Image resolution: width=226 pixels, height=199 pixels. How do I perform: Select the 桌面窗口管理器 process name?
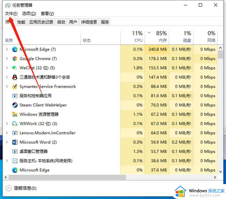(33, 151)
